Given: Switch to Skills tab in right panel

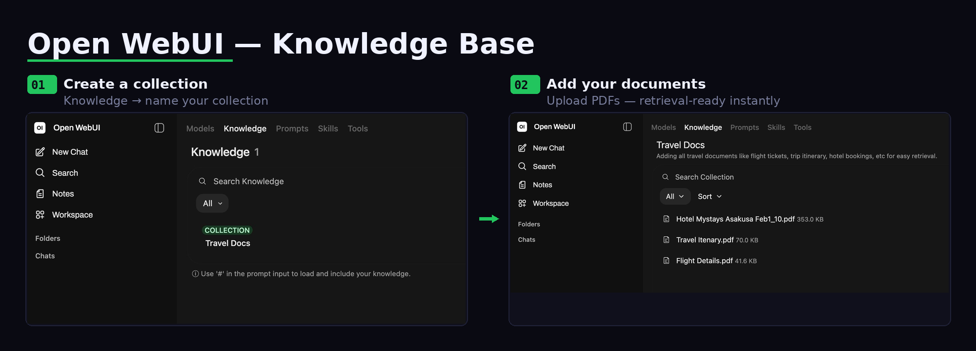Looking at the screenshot, I should (x=776, y=128).
